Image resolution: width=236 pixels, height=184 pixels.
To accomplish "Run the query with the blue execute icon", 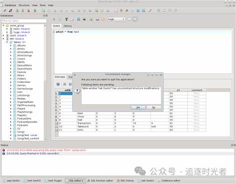I will (54, 19).
